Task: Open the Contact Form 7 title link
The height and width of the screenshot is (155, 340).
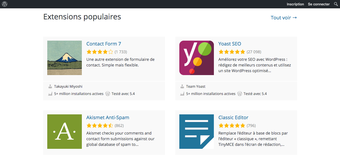Action: tap(104, 44)
